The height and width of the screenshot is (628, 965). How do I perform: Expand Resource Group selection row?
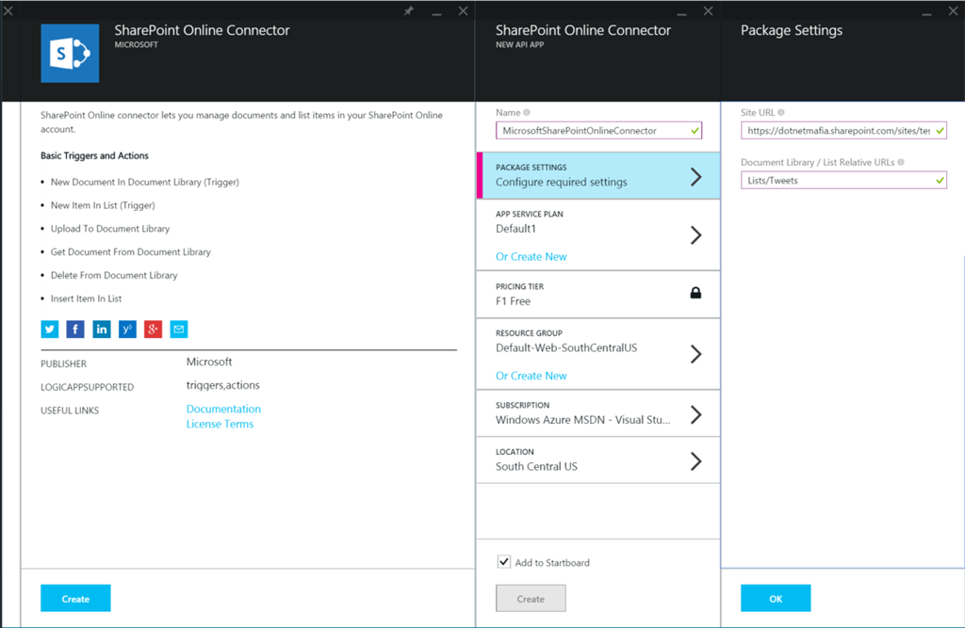[598, 354]
